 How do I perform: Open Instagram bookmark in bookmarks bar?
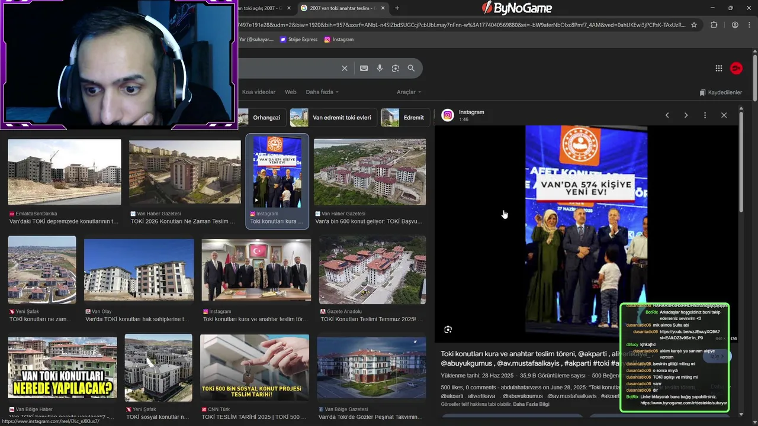coord(339,40)
